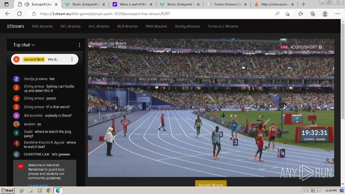Click CHRISTINE LAM's chat avatar
The width and height of the screenshot is (345, 194).
[x=16, y=154]
